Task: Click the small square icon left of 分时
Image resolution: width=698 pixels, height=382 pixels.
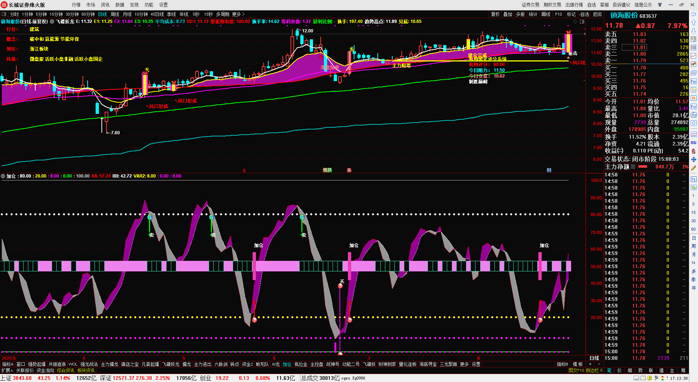Action: pyautogui.click(x=4, y=14)
